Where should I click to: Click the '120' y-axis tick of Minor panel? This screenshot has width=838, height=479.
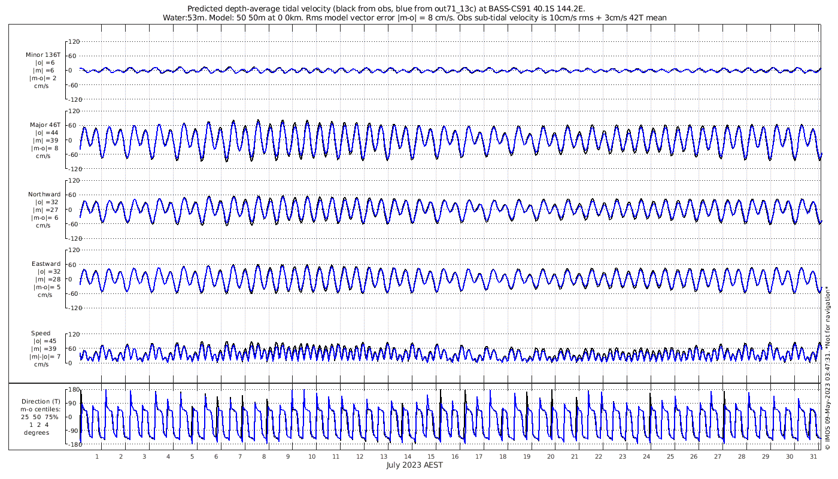[x=75, y=42]
